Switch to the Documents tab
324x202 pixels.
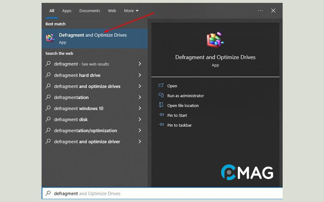[90, 11]
